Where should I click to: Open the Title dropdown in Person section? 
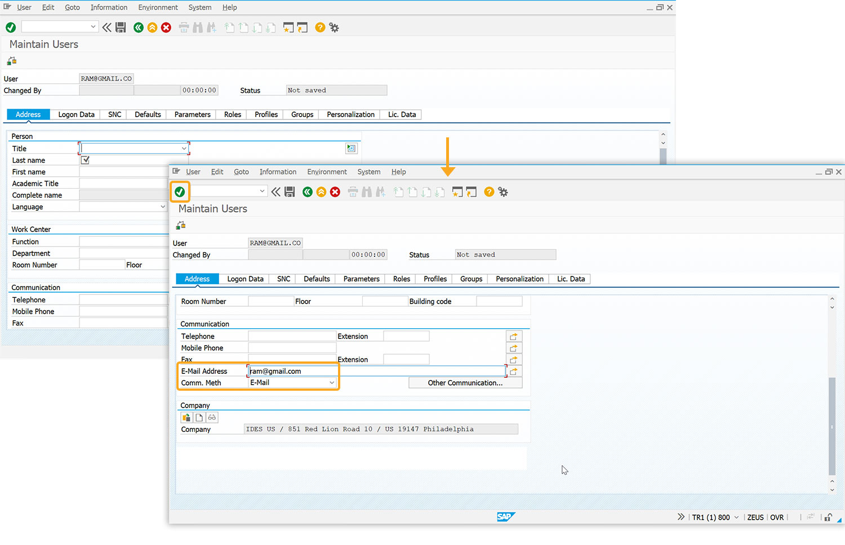184,149
